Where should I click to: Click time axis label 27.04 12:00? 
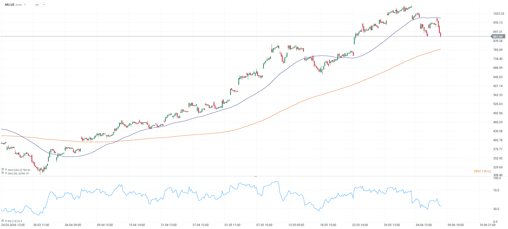tap(200, 225)
